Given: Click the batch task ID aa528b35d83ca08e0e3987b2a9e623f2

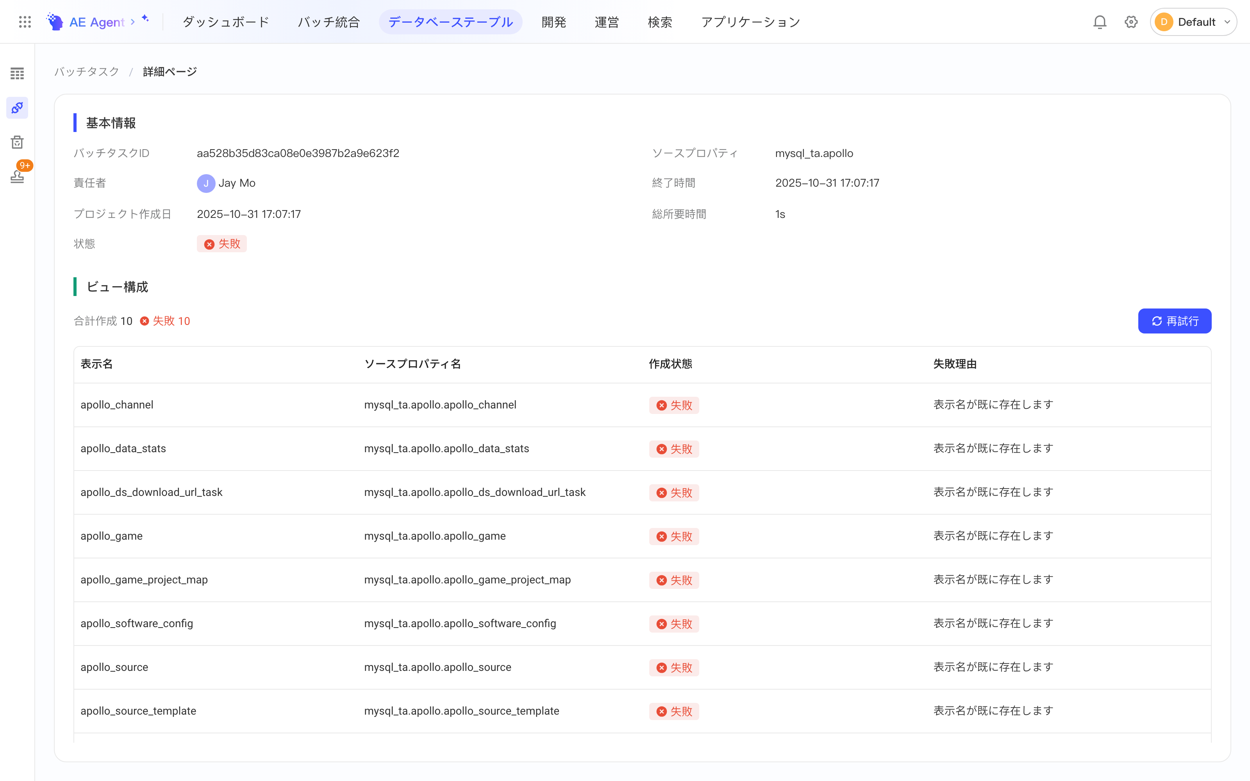Looking at the screenshot, I should pos(298,153).
